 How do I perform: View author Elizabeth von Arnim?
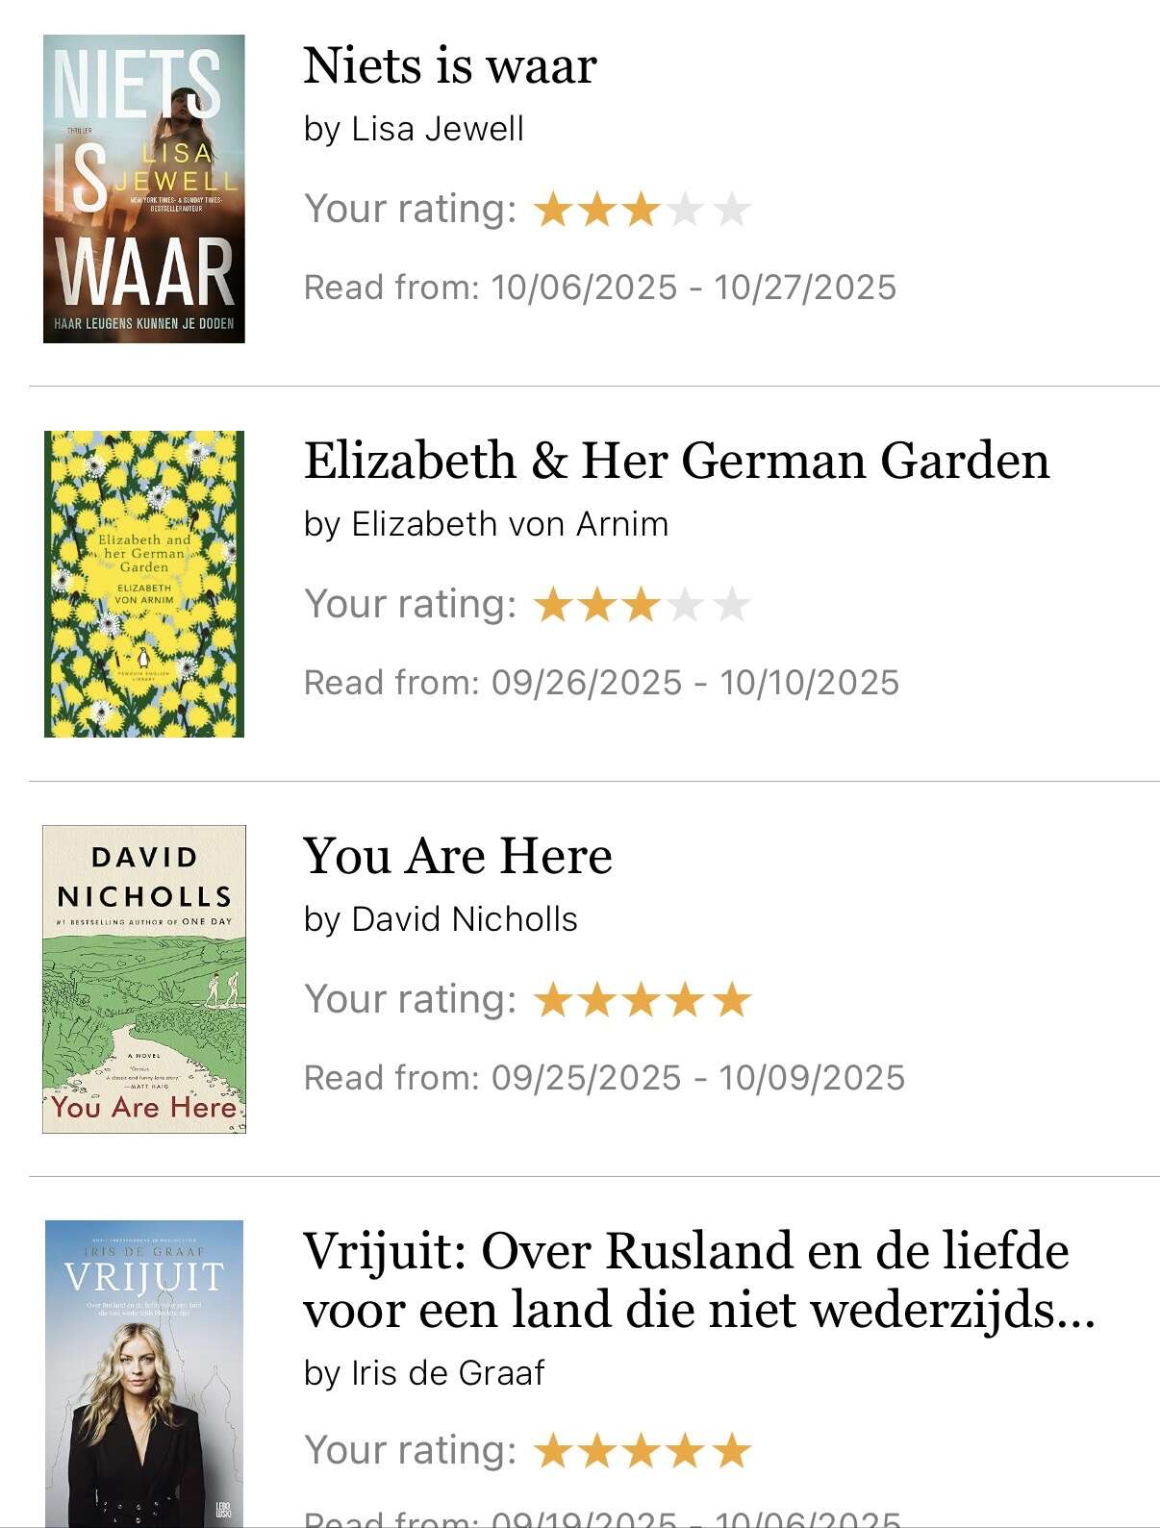510,524
